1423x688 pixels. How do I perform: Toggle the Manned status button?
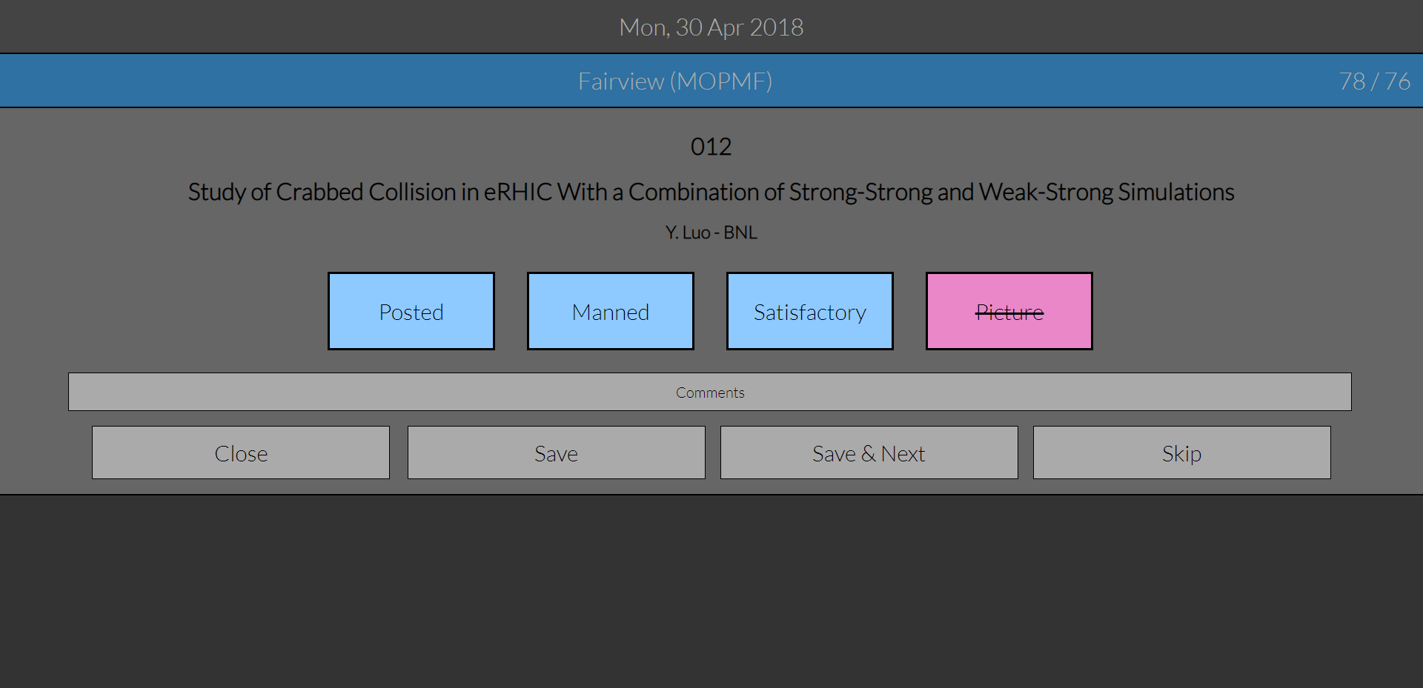[611, 311]
